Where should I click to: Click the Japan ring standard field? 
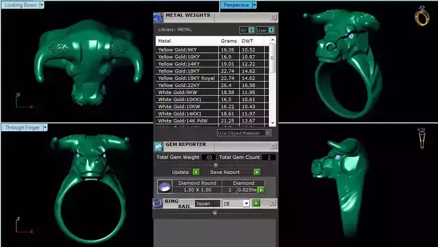207,204
